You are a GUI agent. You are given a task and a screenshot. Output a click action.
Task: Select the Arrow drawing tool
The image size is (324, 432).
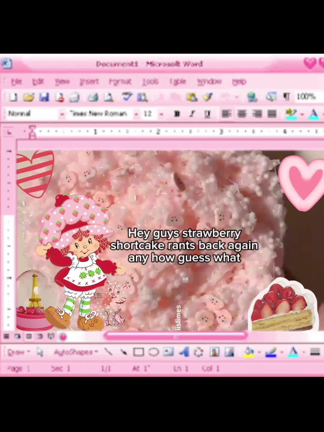pos(123,352)
